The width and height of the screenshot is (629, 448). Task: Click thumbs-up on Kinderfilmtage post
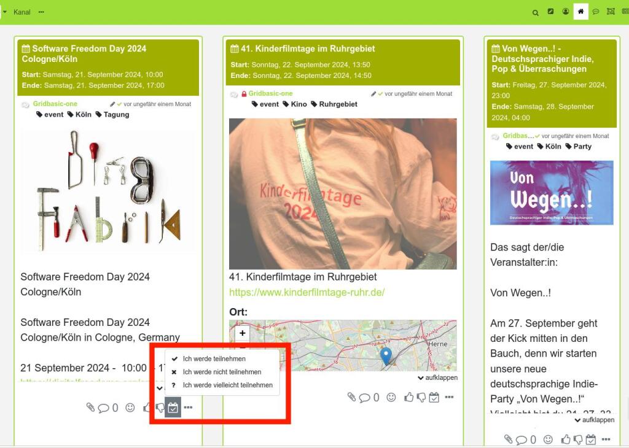(409, 398)
